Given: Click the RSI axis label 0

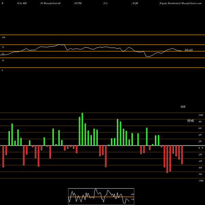Looking at the screenshot, I should pos(2,70).
